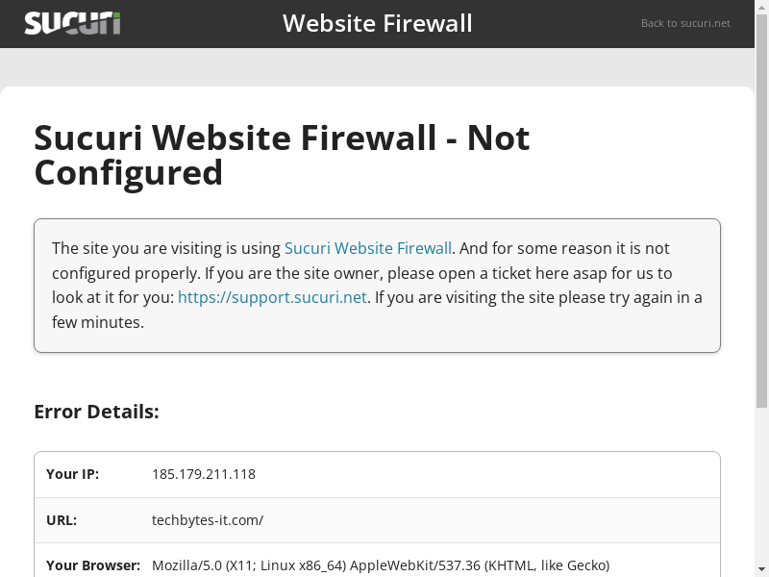Image resolution: width=769 pixels, height=577 pixels.
Task: Click the 'configured properly' sentence in notice box
Action: click(126, 273)
